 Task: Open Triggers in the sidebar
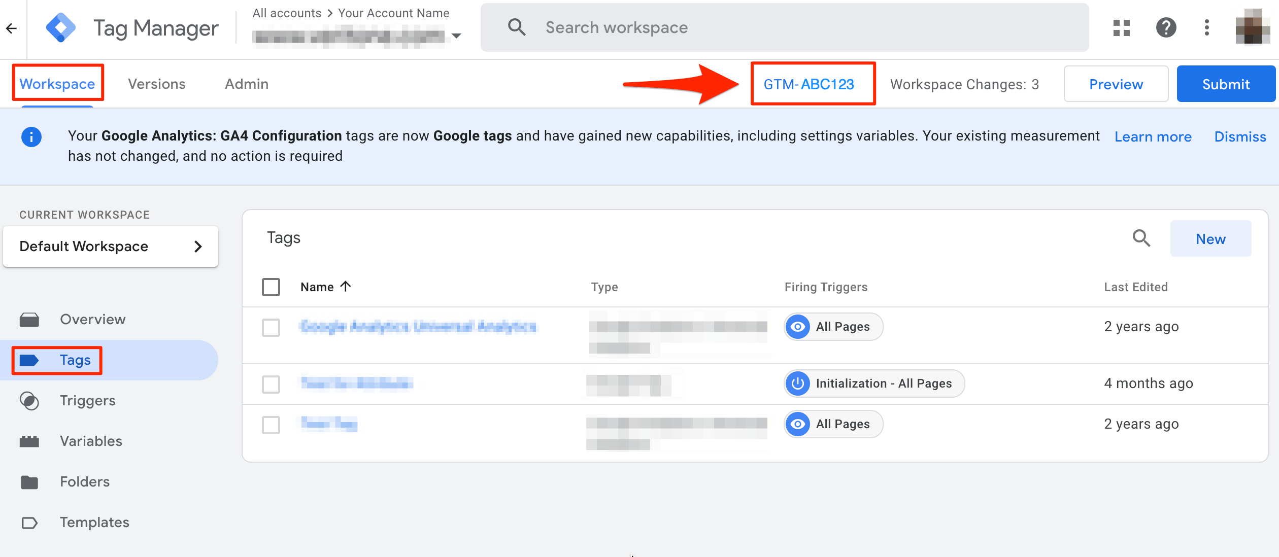coord(87,401)
